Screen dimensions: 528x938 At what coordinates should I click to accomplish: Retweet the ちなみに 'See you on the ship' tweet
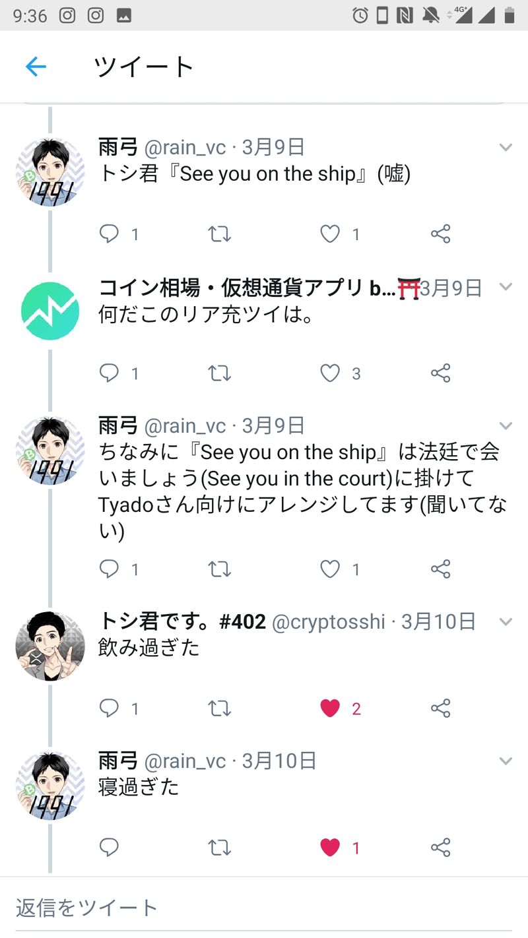click(x=219, y=569)
